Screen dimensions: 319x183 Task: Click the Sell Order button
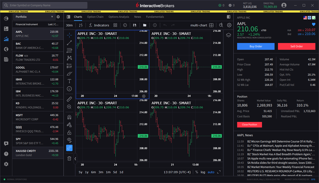point(296,46)
